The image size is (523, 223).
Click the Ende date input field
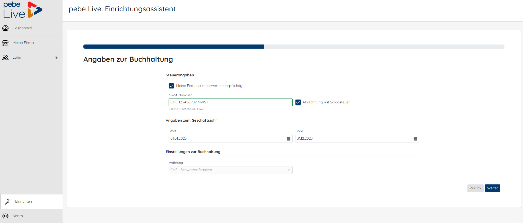click(x=353, y=139)
